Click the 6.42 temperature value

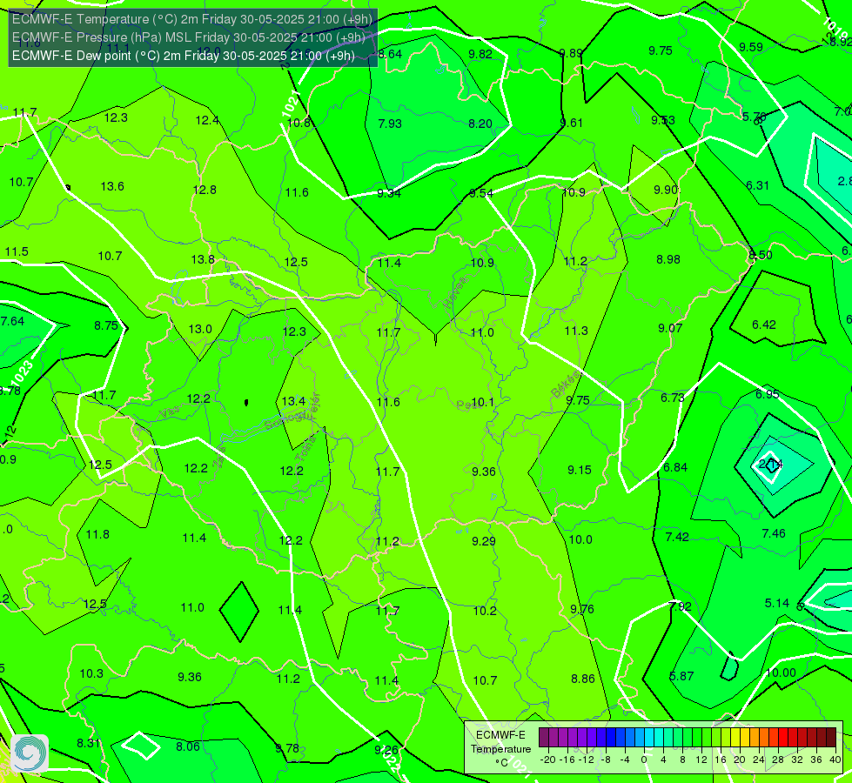[764, 325]
